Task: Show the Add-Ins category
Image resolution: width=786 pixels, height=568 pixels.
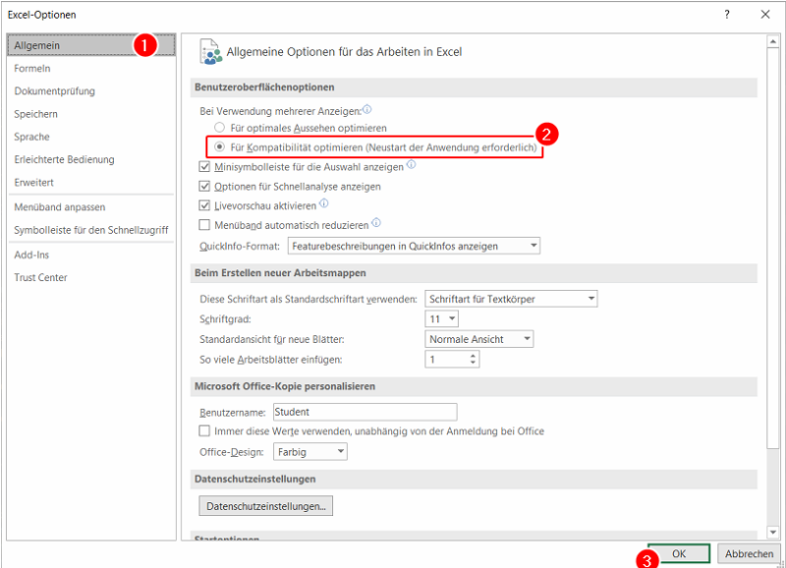Action: (91, 255)
